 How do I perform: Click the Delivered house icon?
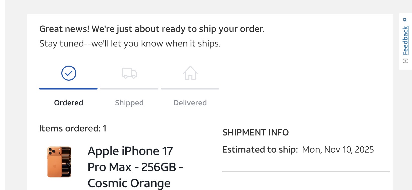coord(190,73)
